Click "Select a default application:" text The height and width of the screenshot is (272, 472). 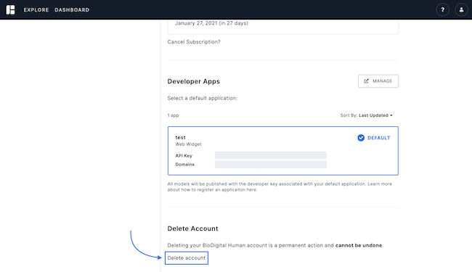point(203,98)
